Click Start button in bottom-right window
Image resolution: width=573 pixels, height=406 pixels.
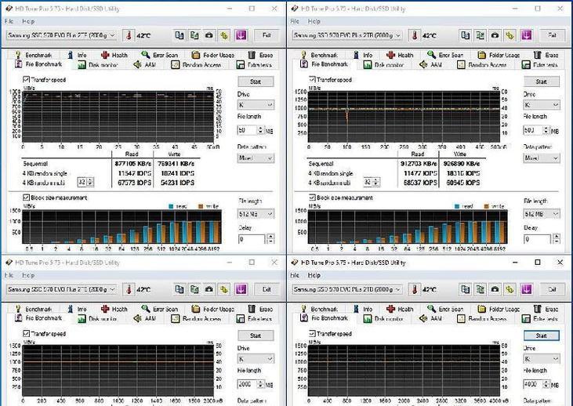[541, 335]
